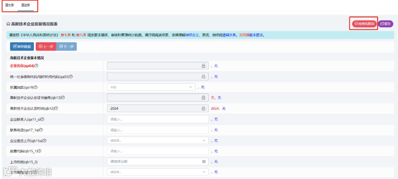The image size is (398, 179).
Task: Click help icon beside 企业联系人(qa11_a)
Action: pos(43,119)
